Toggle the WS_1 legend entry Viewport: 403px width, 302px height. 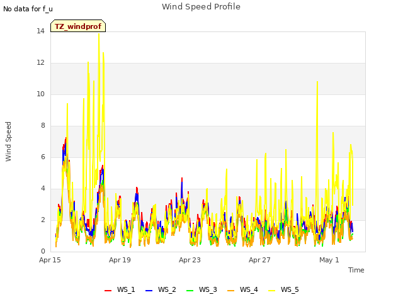point(120,289)
